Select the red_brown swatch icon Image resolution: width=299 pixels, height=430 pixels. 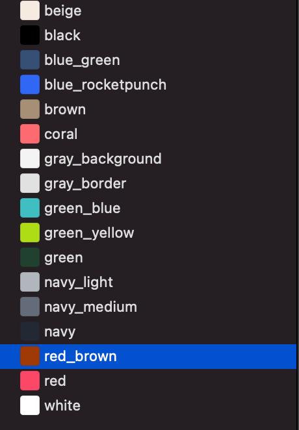pyautogui.click(x=30, y=356)
